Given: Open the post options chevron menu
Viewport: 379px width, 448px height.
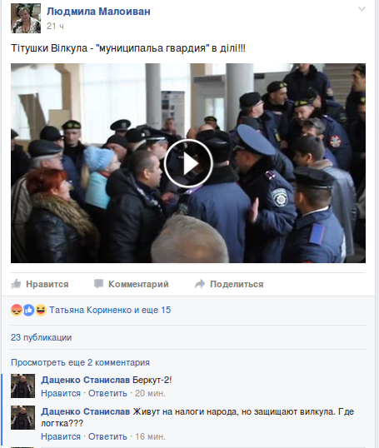Looking at the screenshot, I should pyautogui.click(x=362, y=9).
